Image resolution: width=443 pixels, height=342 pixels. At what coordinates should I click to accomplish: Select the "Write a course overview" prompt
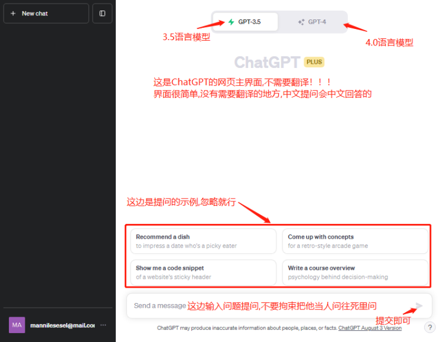354,272
